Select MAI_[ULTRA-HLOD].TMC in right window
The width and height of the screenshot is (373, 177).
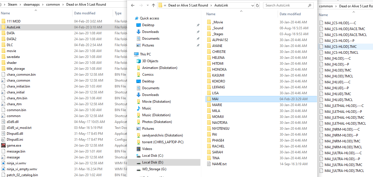(x=343, y=165)
